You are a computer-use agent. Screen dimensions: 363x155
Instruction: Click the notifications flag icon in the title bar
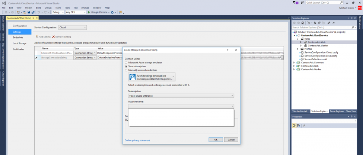[x=294, y=3]
